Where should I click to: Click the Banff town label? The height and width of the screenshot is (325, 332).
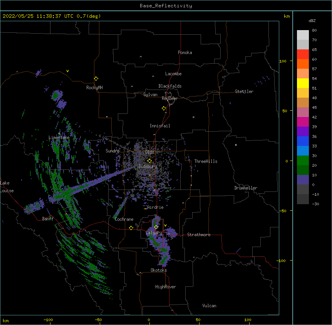[x=48, y=219]
